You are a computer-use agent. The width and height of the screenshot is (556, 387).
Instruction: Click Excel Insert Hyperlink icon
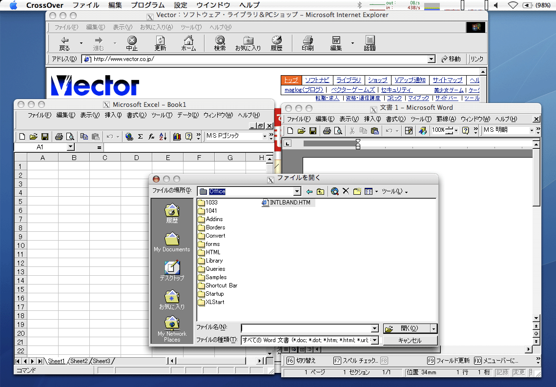[129, 137]
